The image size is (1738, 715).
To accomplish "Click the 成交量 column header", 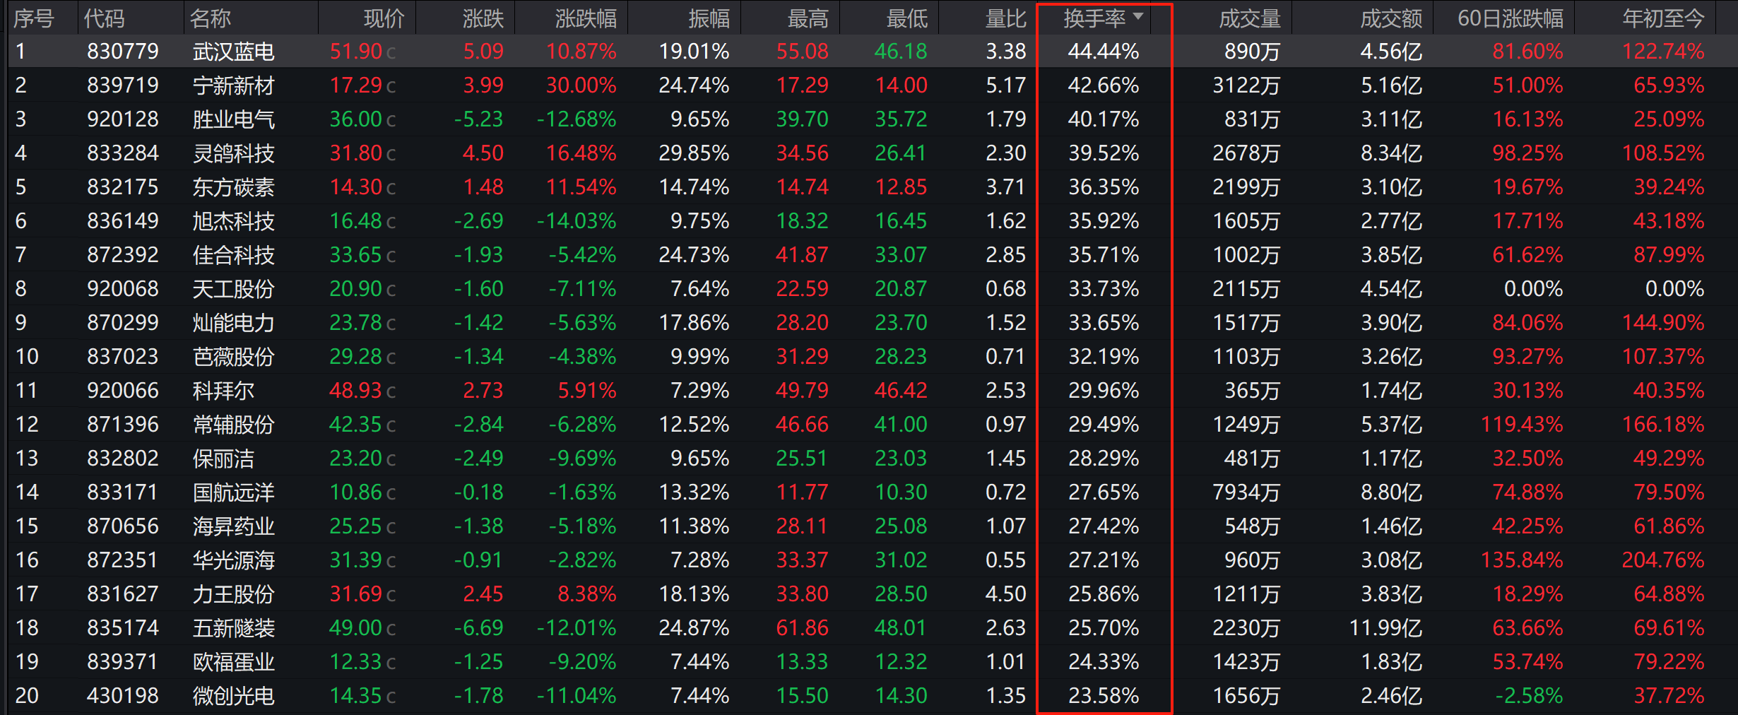I will click(1250, 18).
